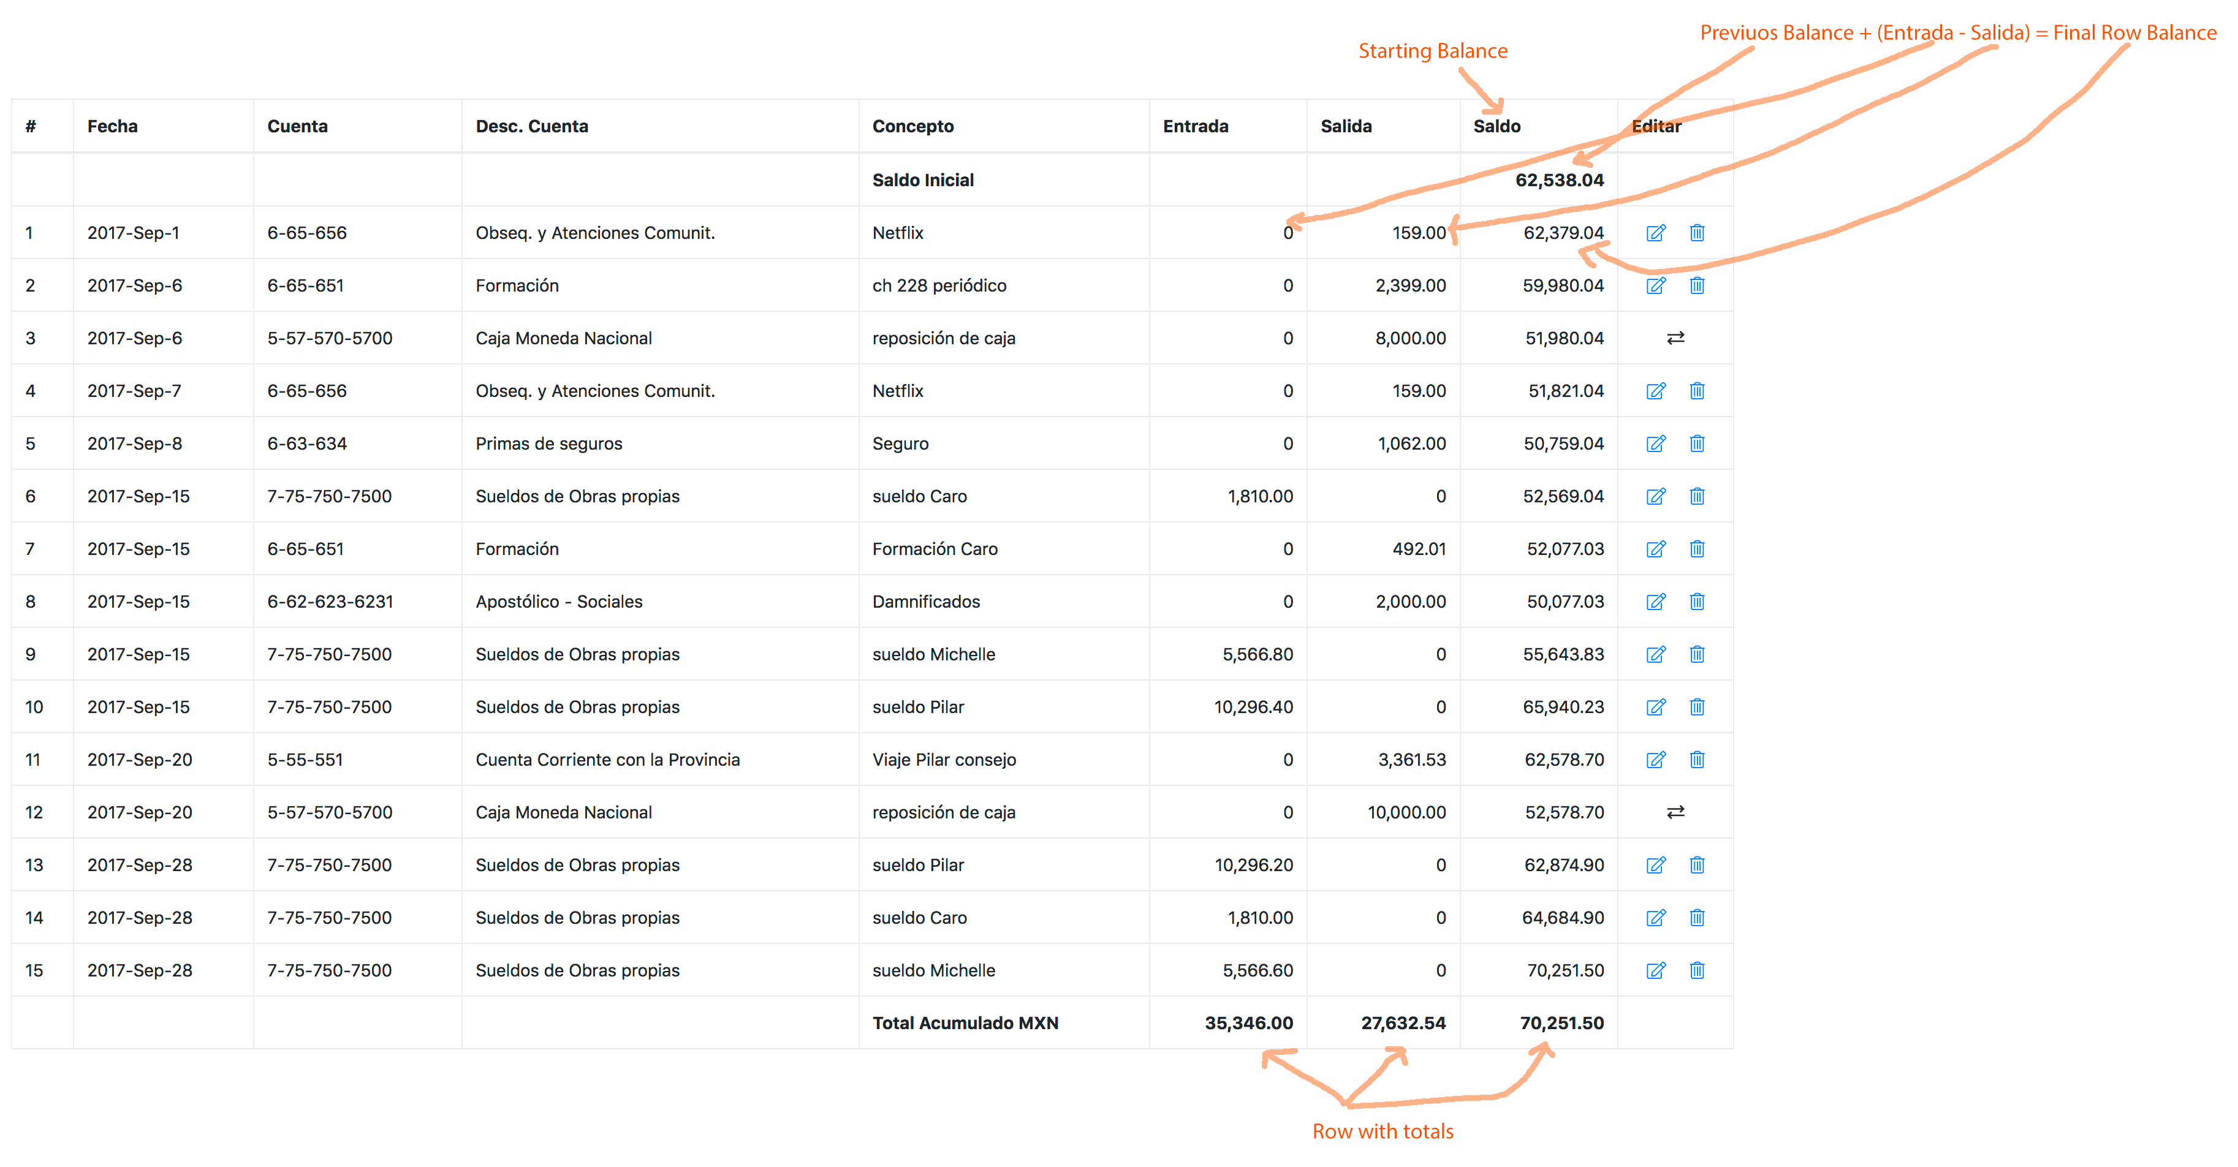Click edit icon for row 1 Netflix
This screenshot has height=1167, width=2238.
click(1656, 233)
